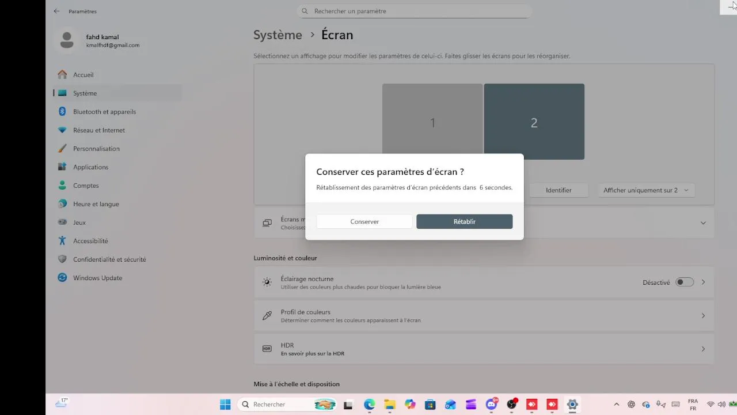The image size is (737, 415).
Task: Open HDR settings using its chevron
Action: [x=703, y=349]
